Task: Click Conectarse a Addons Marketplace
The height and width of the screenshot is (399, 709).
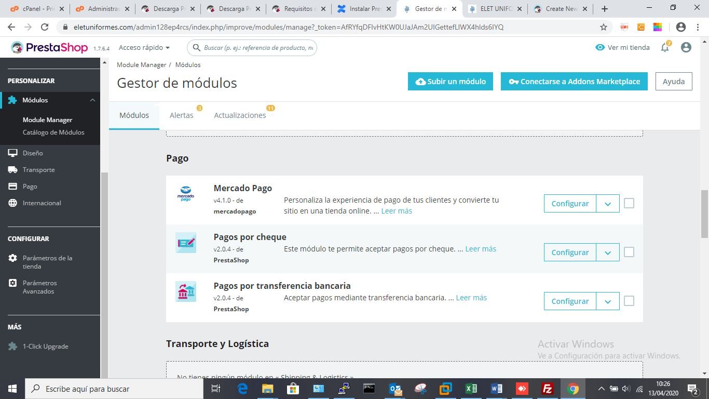Action: [574, 82]
